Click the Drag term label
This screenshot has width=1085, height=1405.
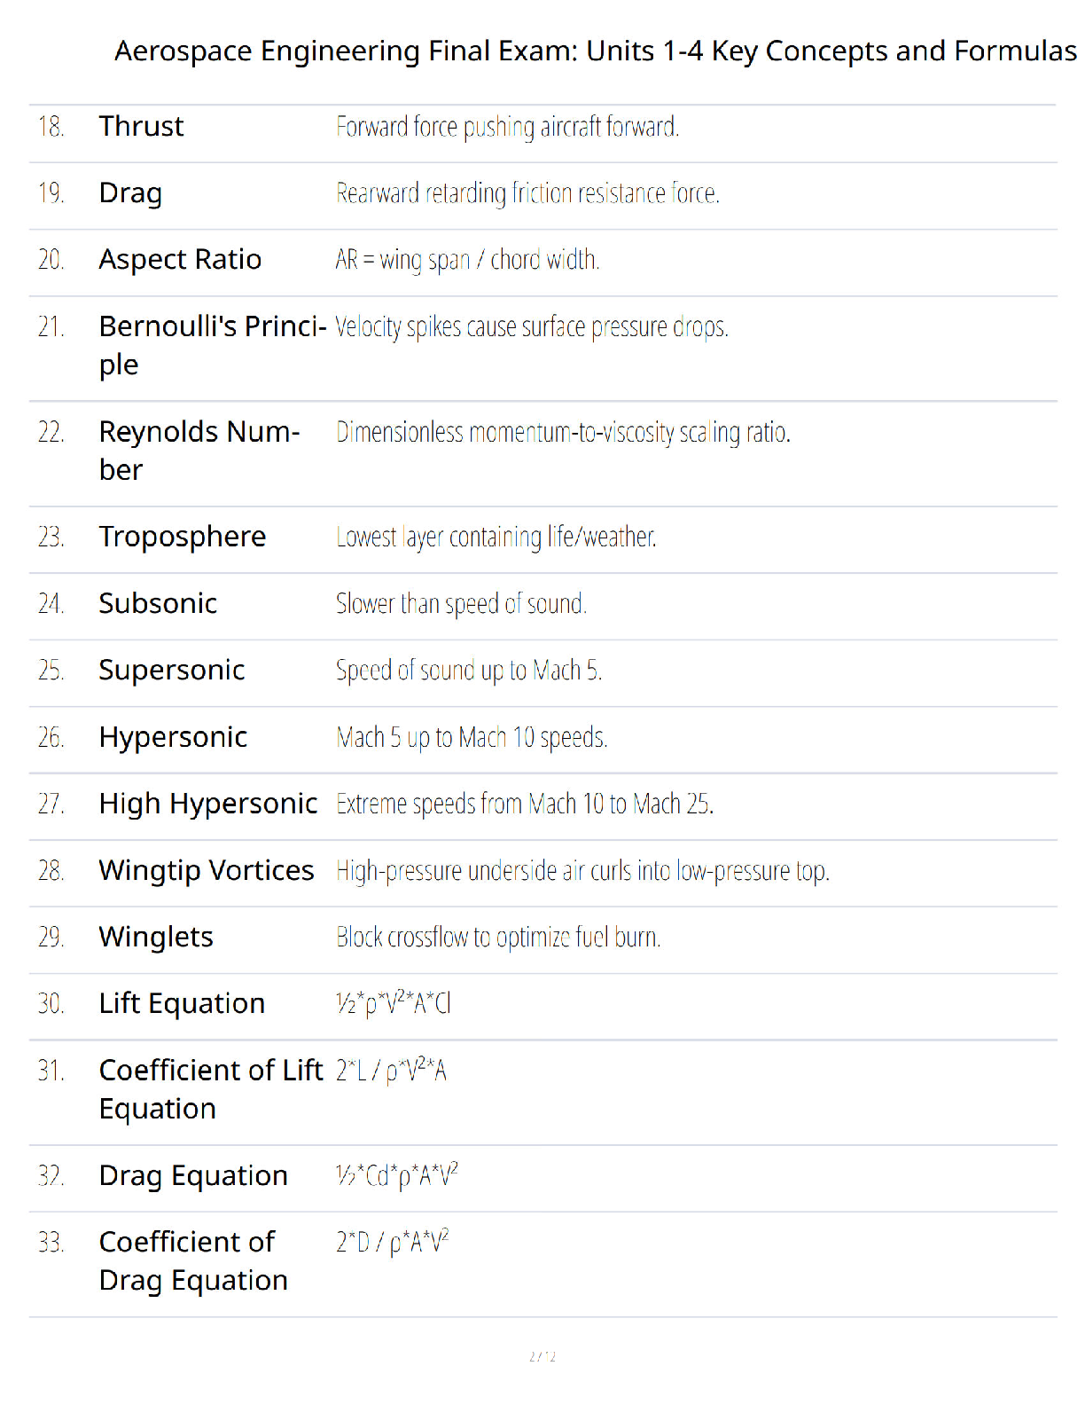[130, 193]
